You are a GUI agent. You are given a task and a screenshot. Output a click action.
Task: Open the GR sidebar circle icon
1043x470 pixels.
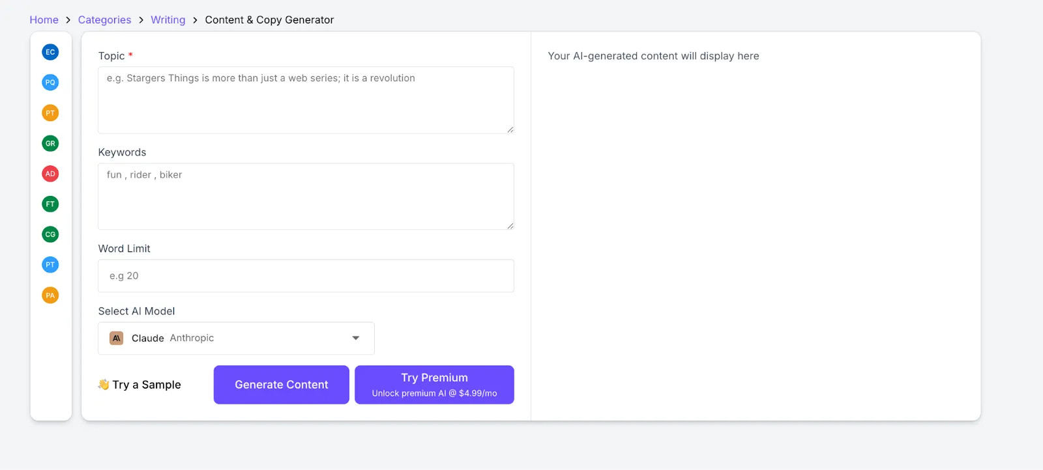tap(50, 143)
